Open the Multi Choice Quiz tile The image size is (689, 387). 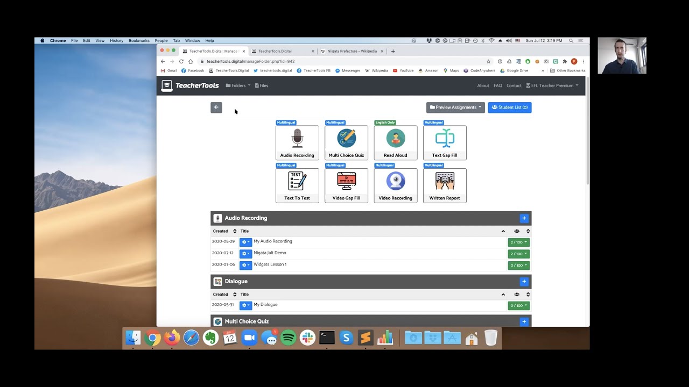[x=346, y=142]
